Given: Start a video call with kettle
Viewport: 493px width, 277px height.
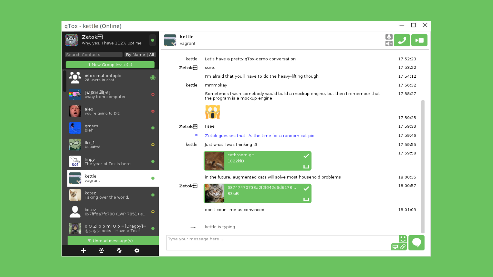Looking at the screenshot, I should click(419, 40).
